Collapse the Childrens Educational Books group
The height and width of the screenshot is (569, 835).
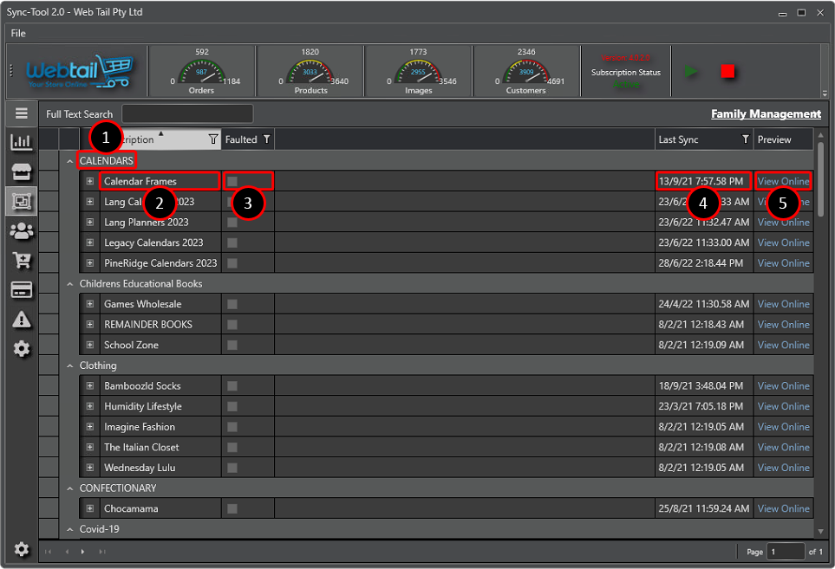(69, 284)
